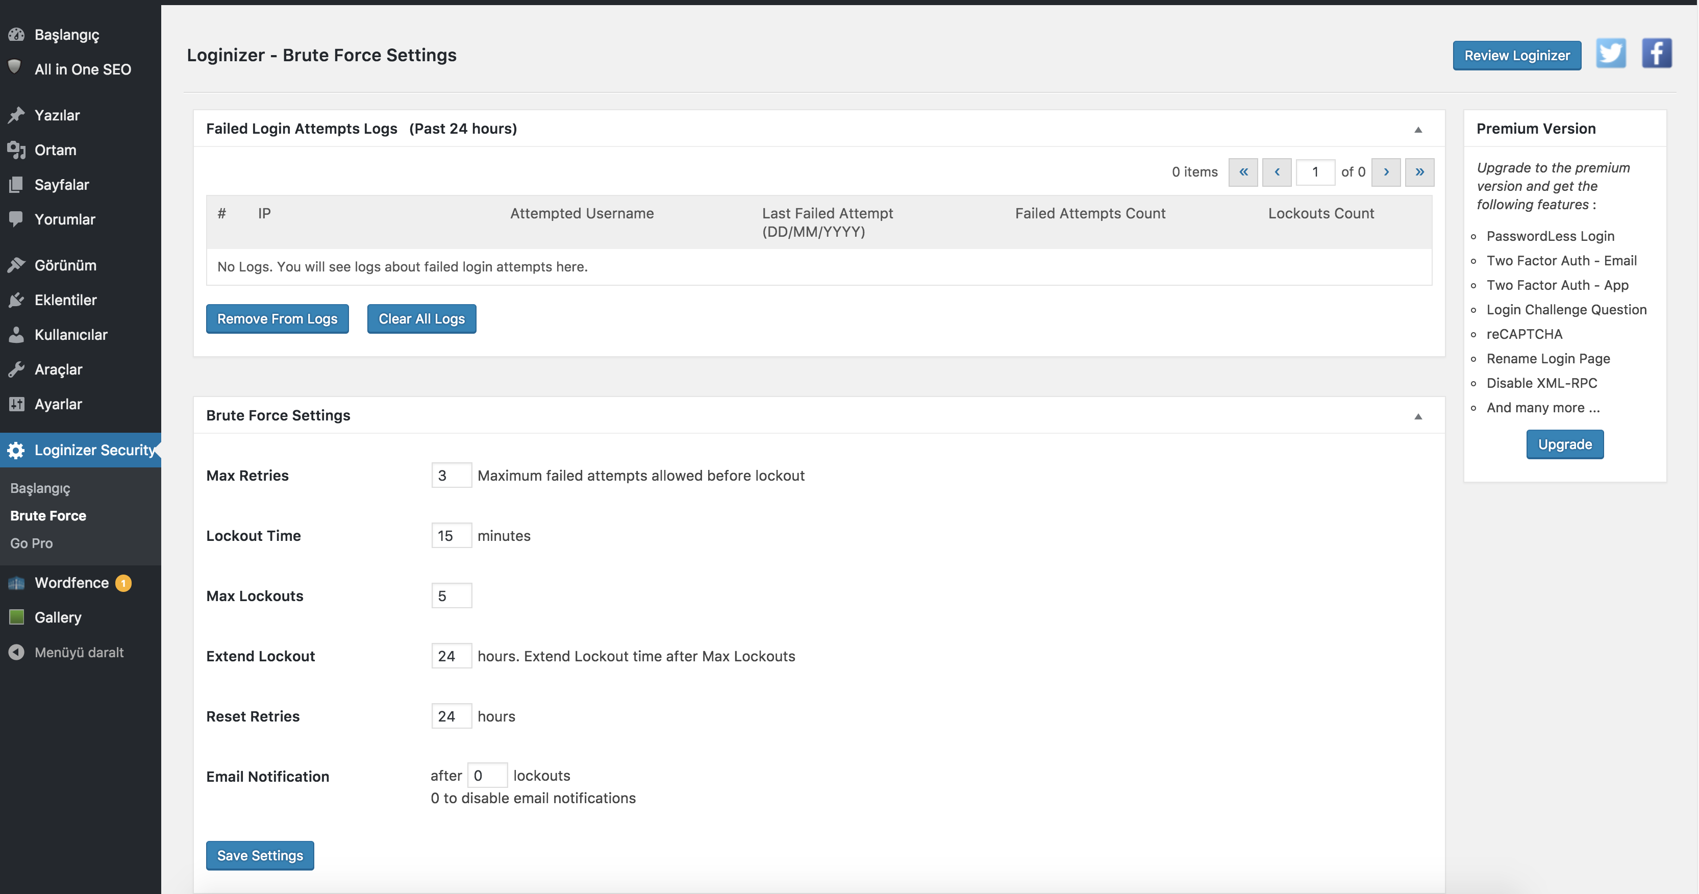Open the Sayfalar menu
The width and height of the screenshot is (1699, 894).
[x=81, y=185]
